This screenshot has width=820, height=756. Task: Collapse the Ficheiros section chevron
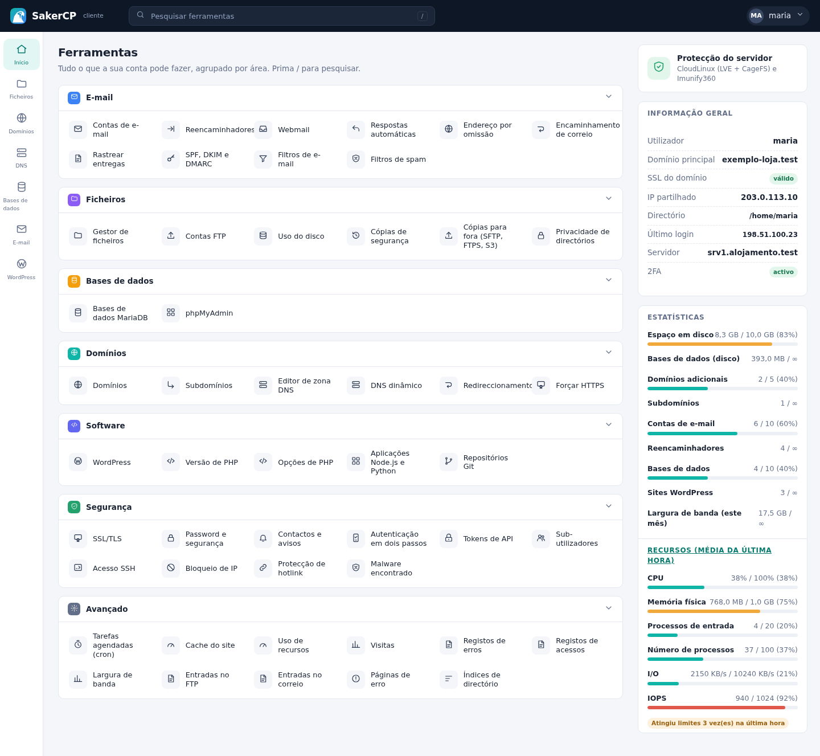(609, 199)
